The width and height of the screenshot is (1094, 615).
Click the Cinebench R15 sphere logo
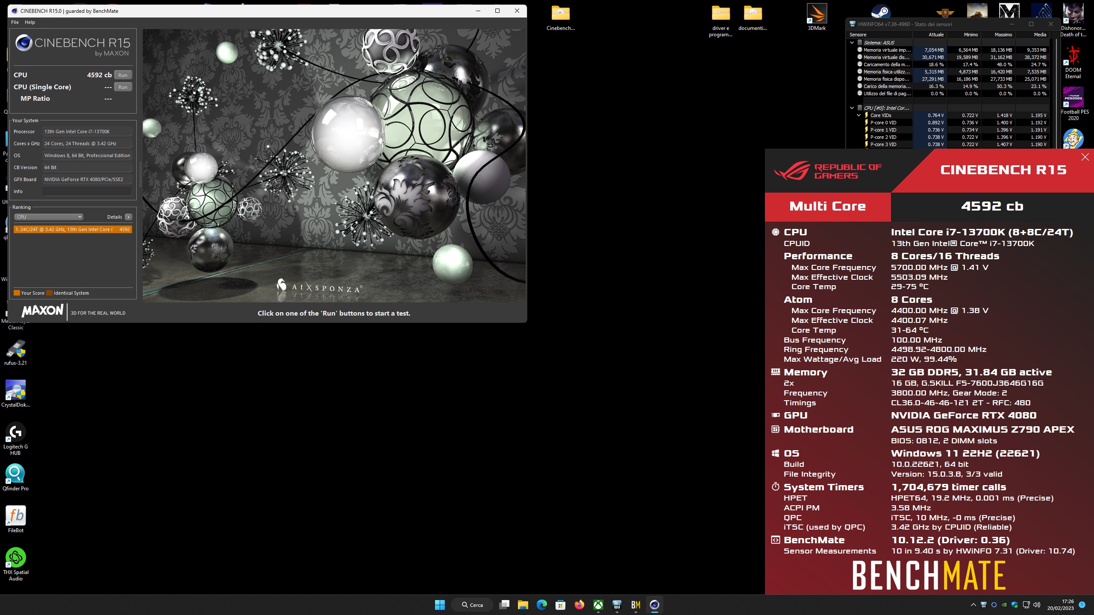click(x=24, y=43)
